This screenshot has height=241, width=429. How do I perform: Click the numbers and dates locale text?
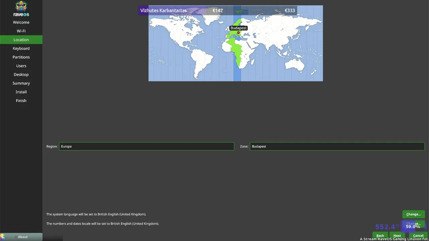point(103,224)
